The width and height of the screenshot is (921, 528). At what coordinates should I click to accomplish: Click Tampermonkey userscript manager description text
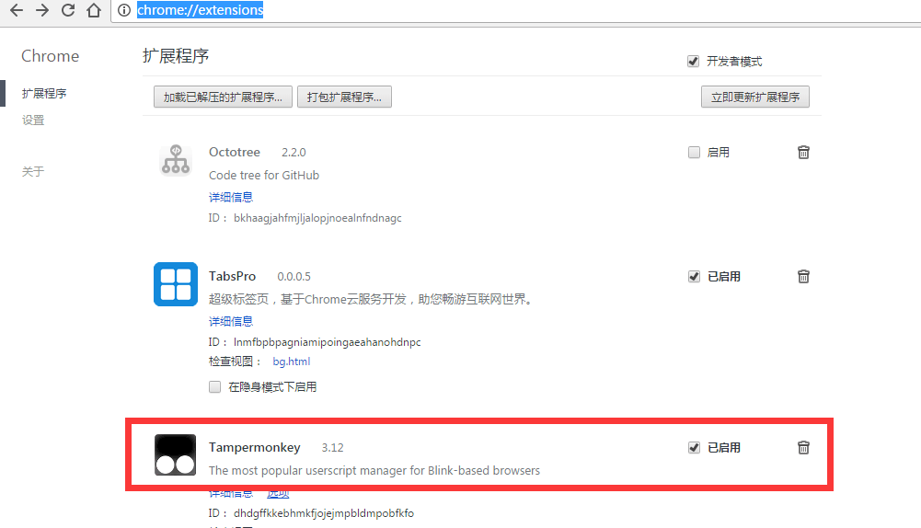pos(374,470)
